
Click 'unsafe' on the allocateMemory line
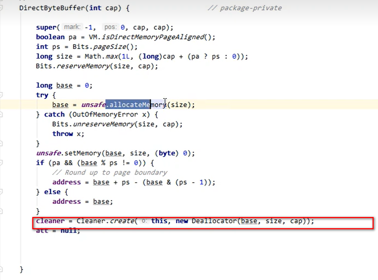click(93, 105)
